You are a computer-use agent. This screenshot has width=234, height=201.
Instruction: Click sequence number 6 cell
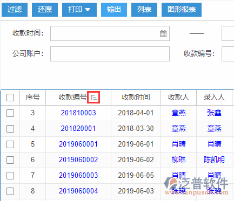[32, 160]
